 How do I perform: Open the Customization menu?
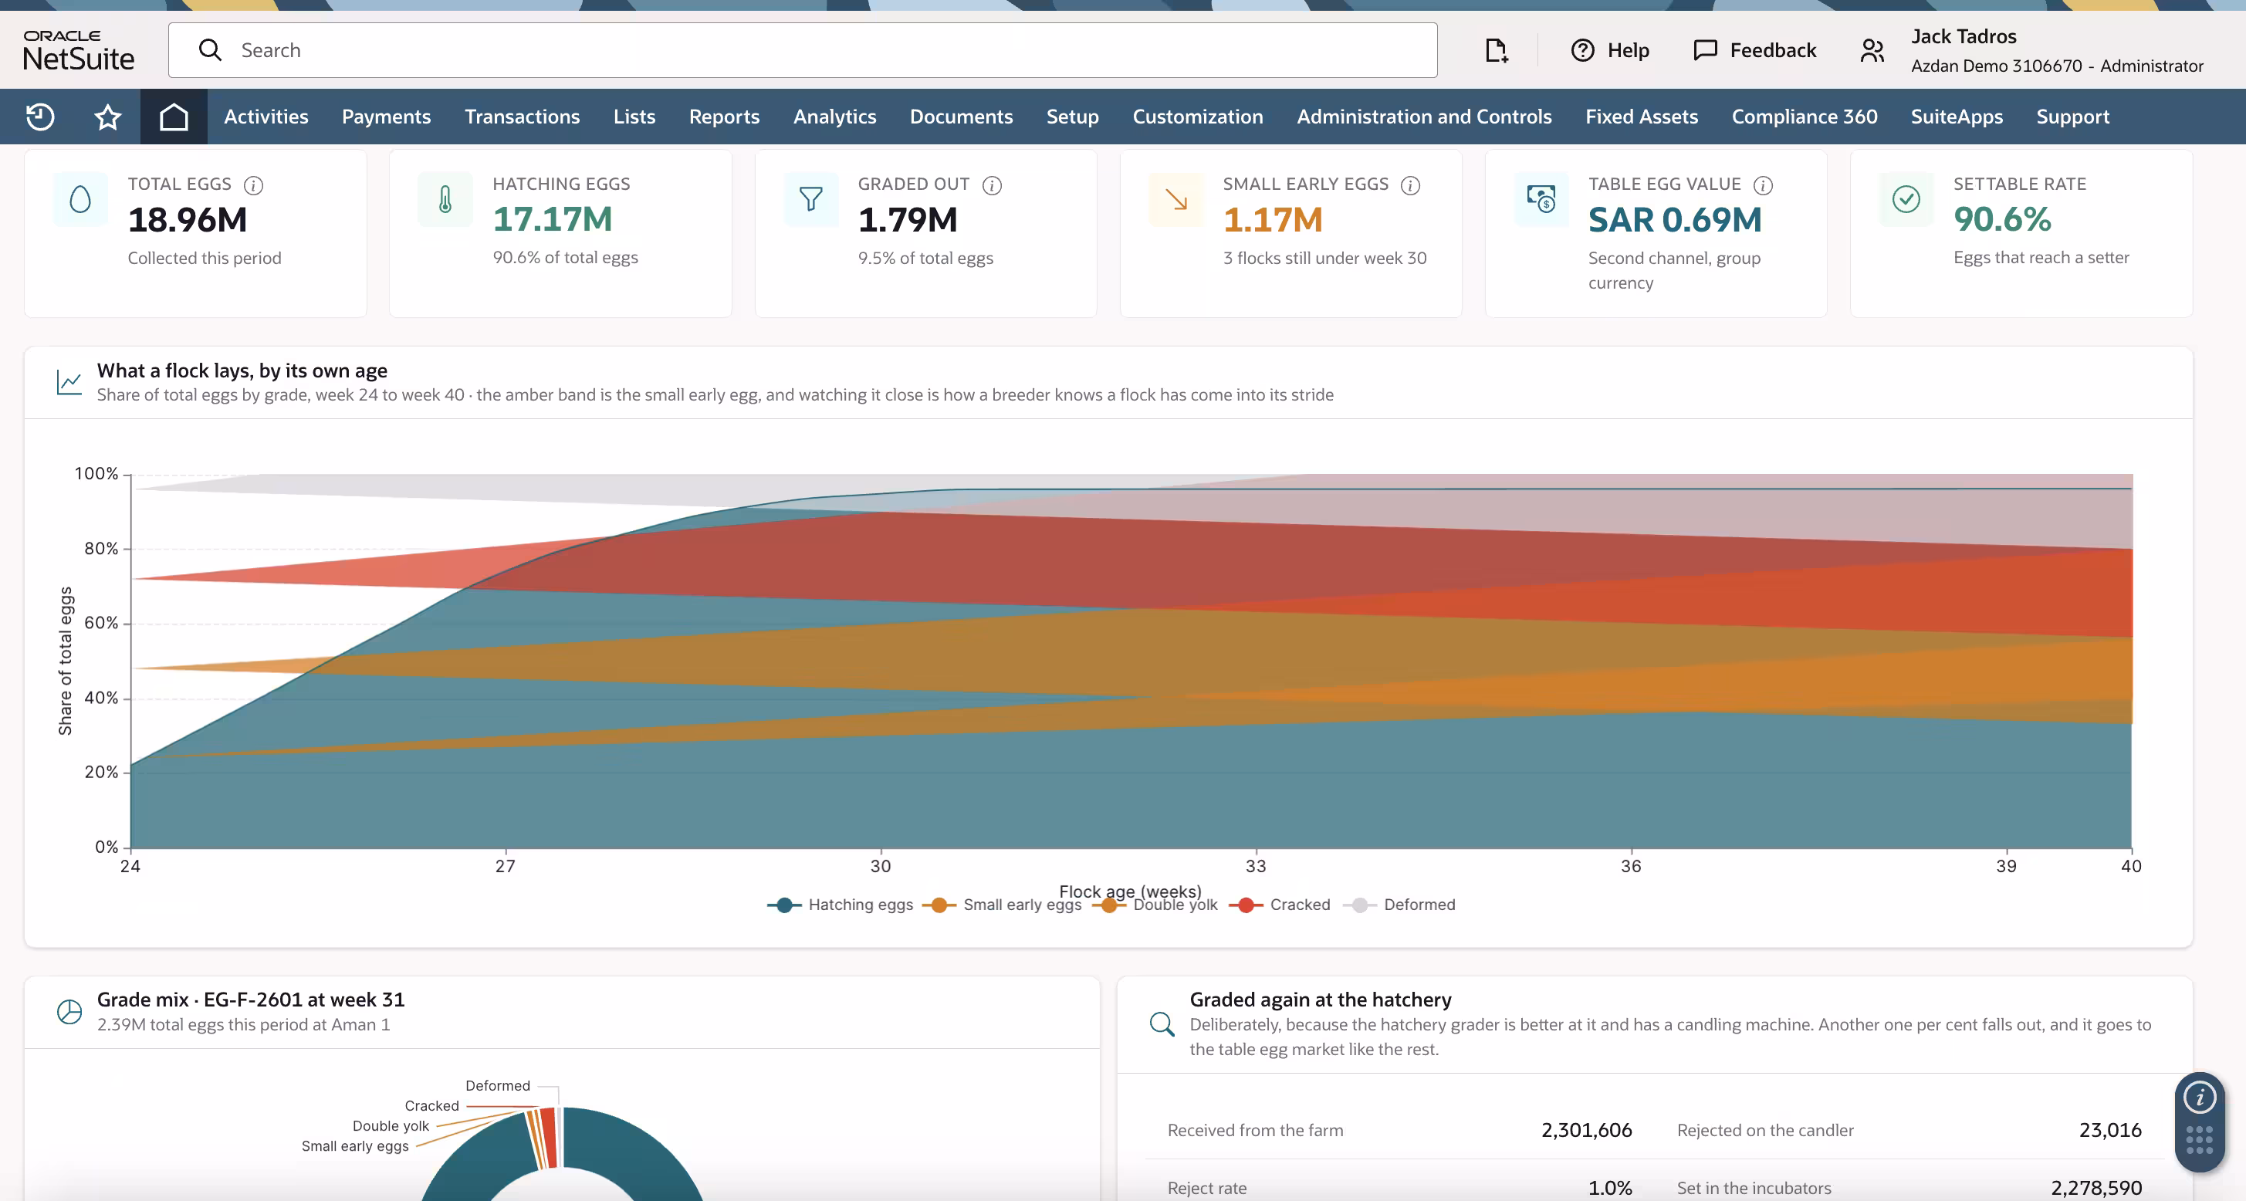[x=1197, y=116]
